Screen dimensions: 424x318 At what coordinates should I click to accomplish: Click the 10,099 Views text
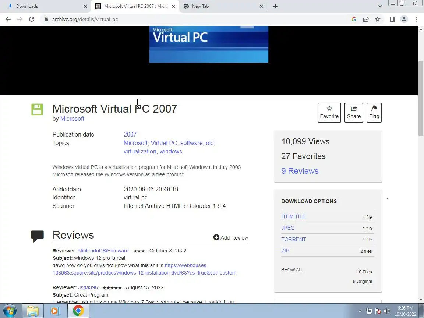pos(305,141)
